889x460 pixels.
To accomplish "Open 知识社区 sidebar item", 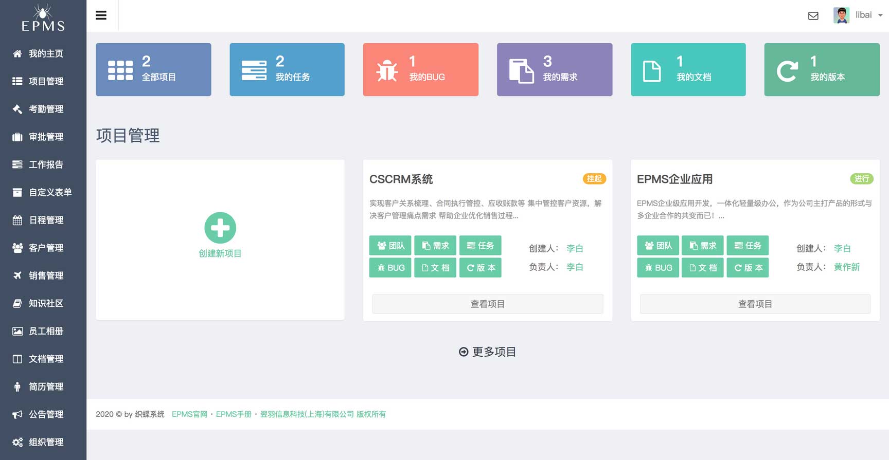I will pyautogui.click(x=43, y=303).
